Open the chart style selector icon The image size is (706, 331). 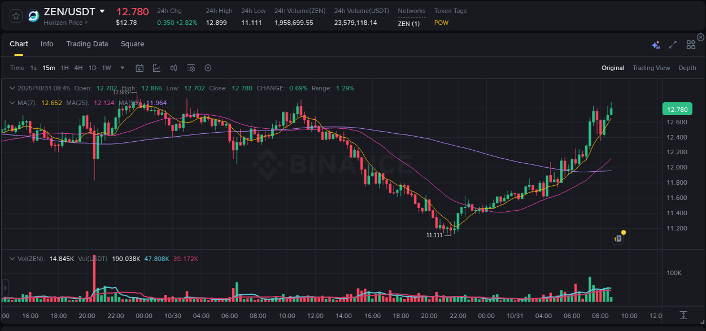coord(156,68)
